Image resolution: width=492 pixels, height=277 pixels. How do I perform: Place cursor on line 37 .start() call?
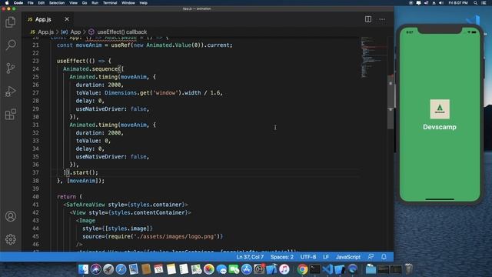coord(84,172)
